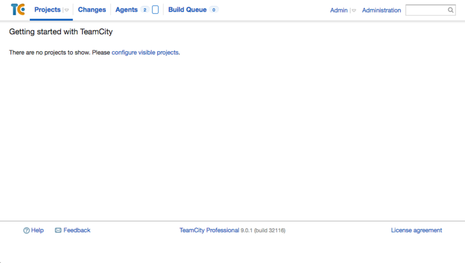Click the version text 9.0.1 (build 32116)
465x263 pixels.
tap(263, 230)
